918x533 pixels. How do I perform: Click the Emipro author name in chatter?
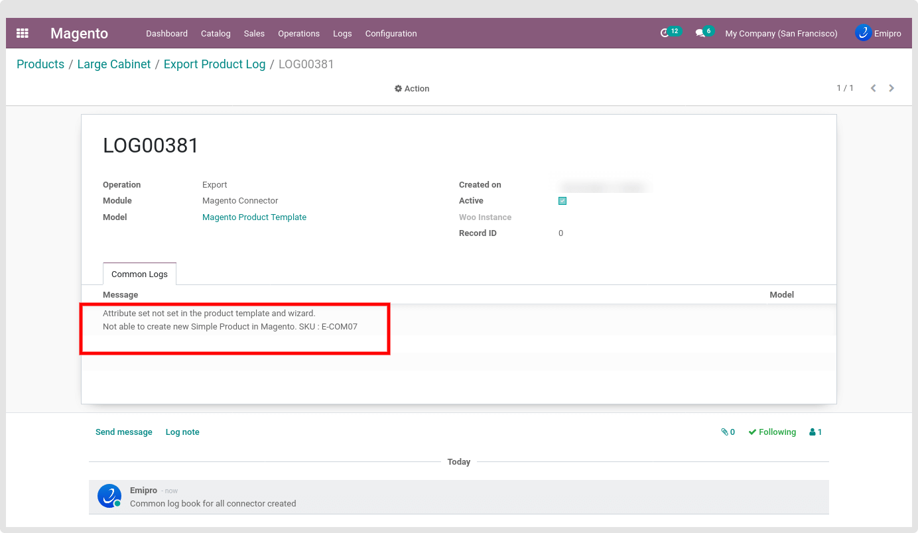143,491
